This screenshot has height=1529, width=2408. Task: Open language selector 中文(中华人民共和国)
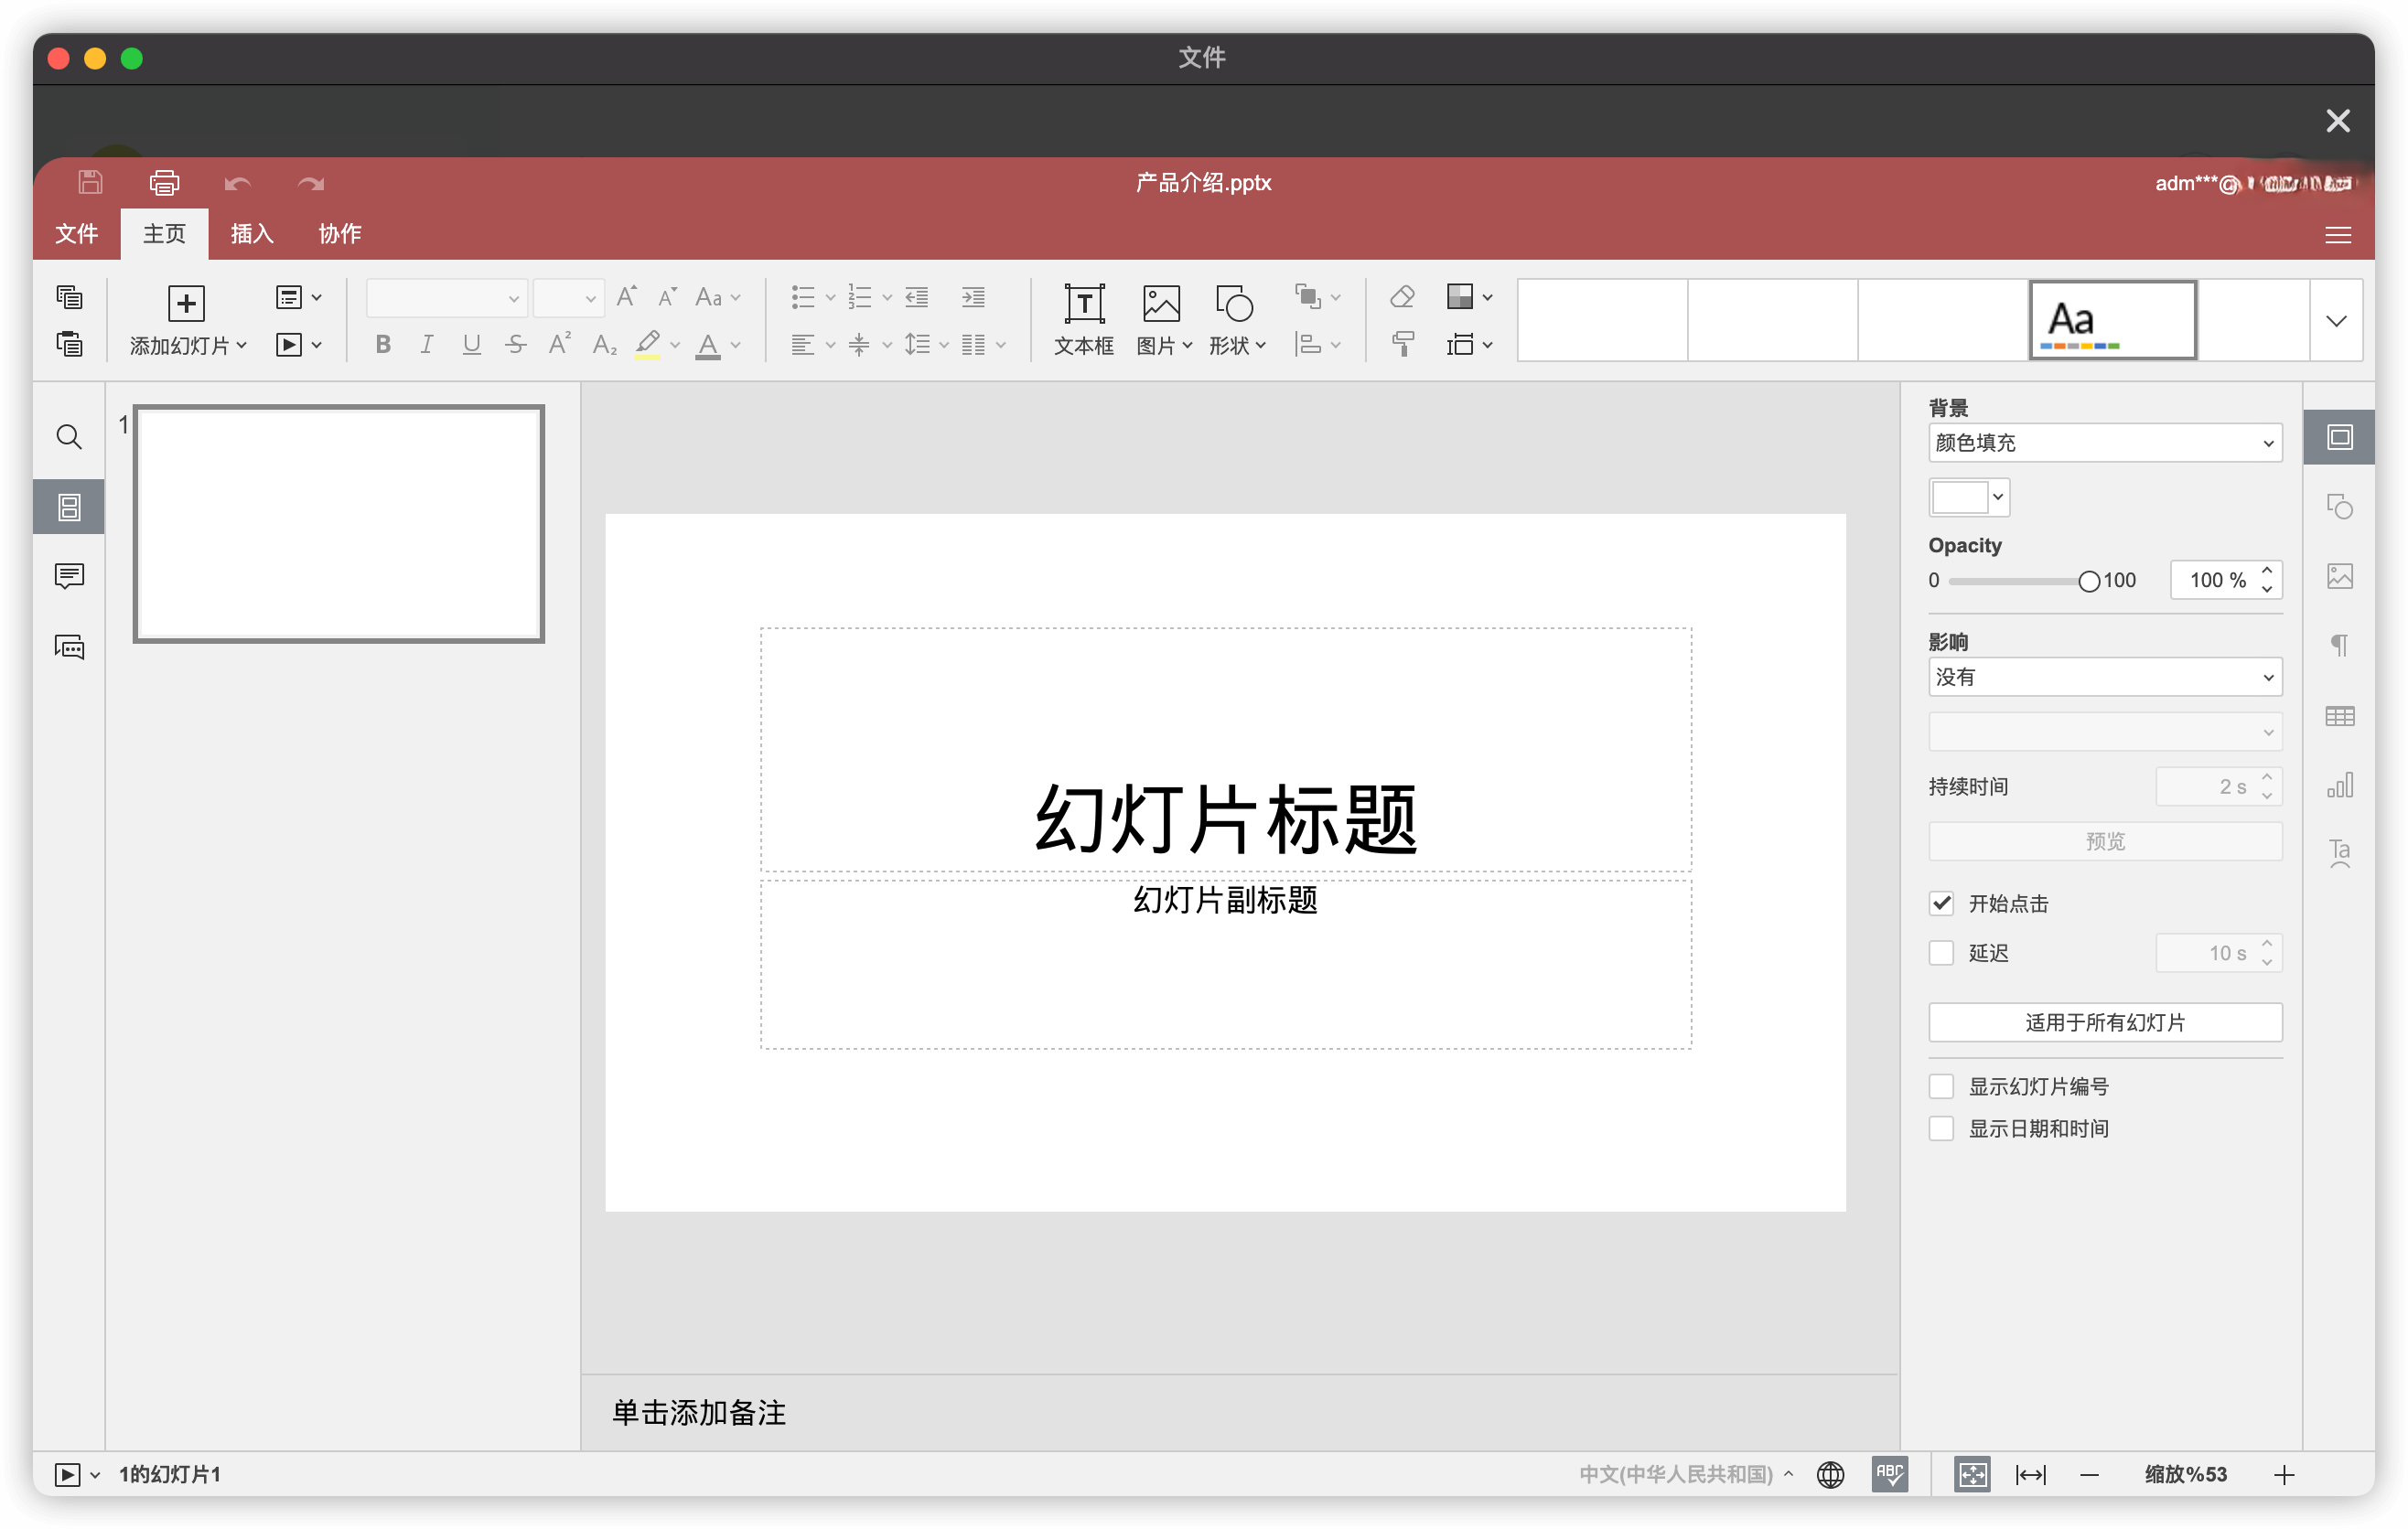point(1686,1474)
